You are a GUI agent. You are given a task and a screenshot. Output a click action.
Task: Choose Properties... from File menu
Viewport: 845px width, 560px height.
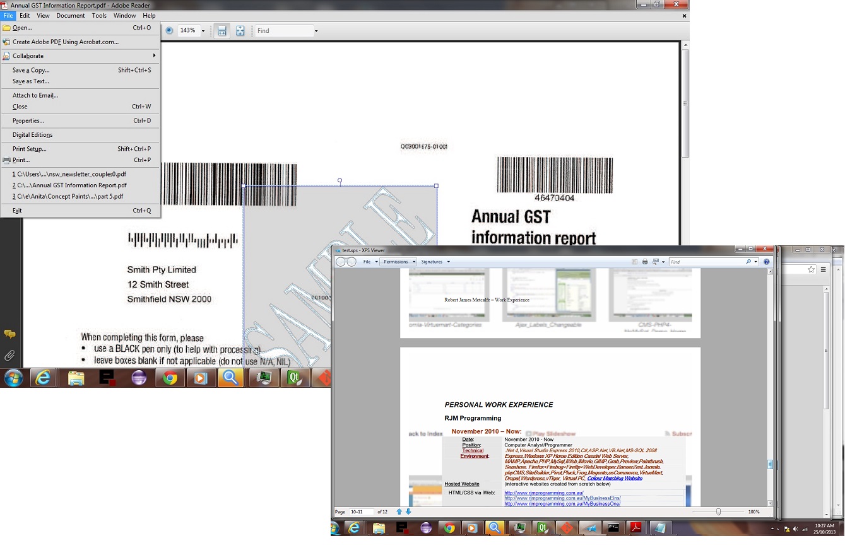pyautogui.click(x=80, y=120)
